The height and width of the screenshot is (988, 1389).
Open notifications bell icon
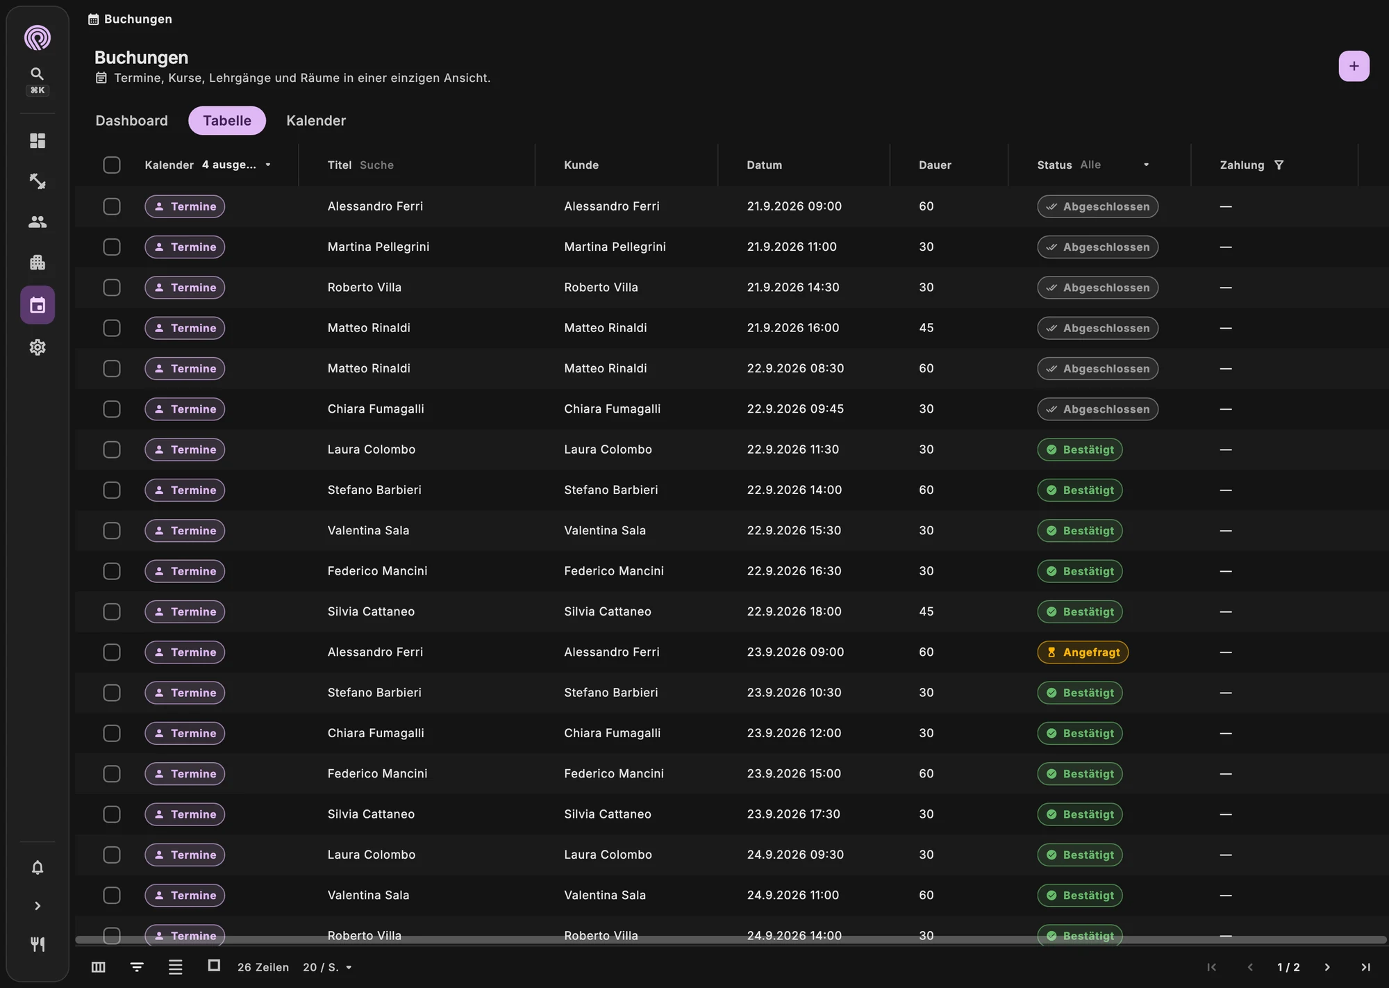click(x=38, y=867)
